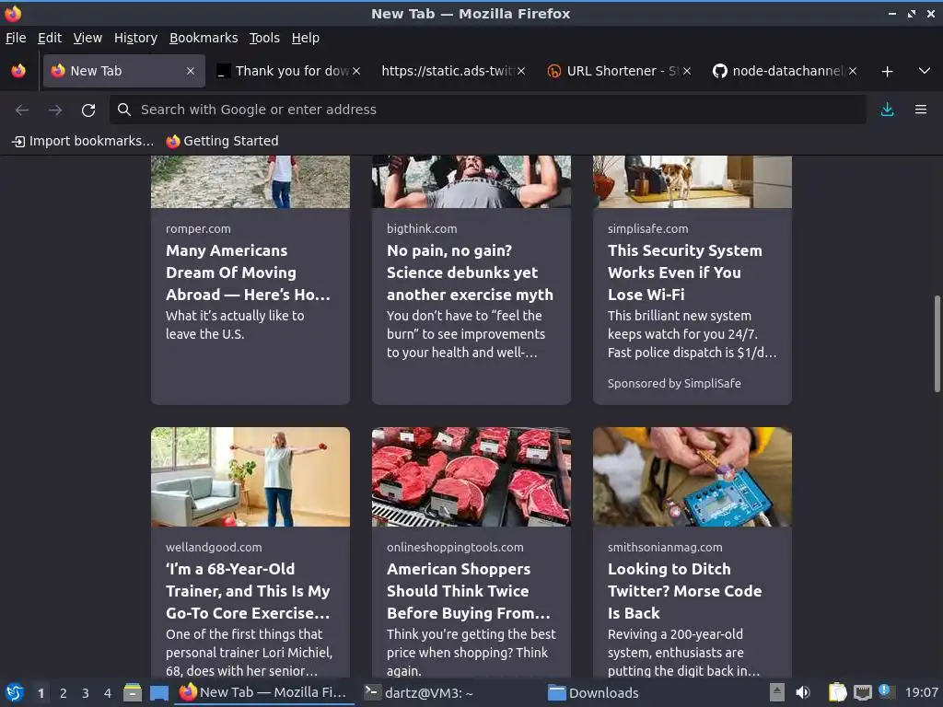This screenshot has height=707, width=943.
Task: Click the search magnifier icon in address bar
Action: (124, 110)
